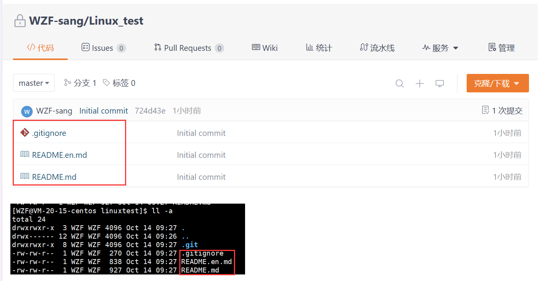
Task: Click the Issues count badge 0
Action: pos(121,48)
